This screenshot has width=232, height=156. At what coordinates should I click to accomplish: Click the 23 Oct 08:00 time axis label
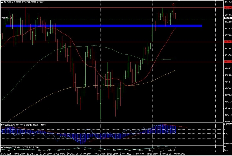46,154
